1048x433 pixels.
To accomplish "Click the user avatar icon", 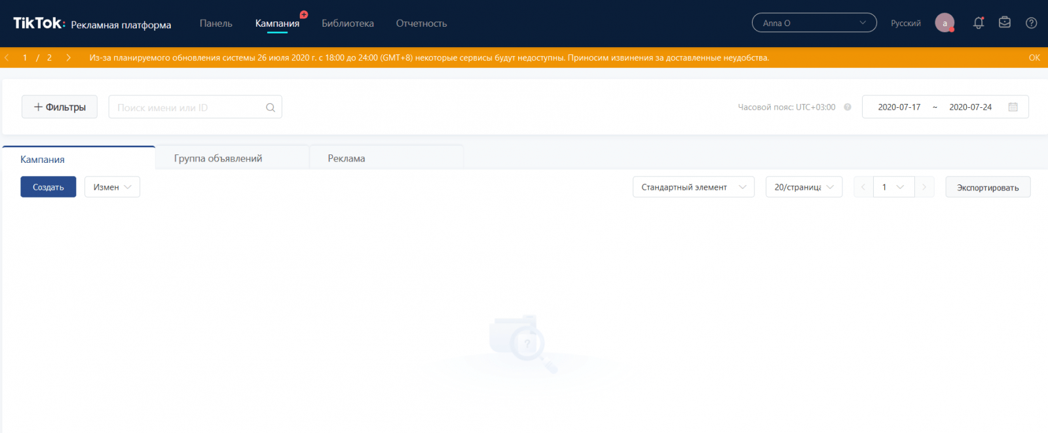I will 945,23.
